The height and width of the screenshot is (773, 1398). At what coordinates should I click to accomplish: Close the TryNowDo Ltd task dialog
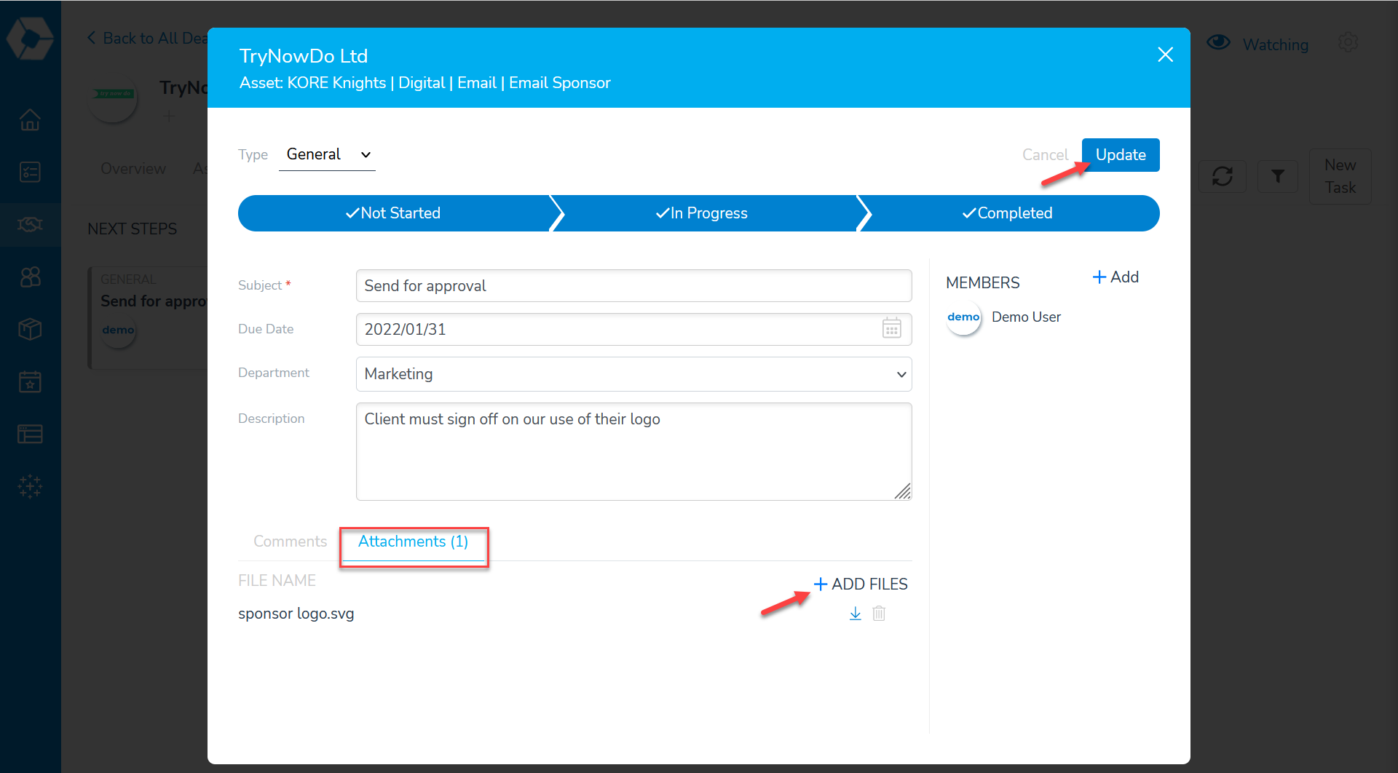1165,55
